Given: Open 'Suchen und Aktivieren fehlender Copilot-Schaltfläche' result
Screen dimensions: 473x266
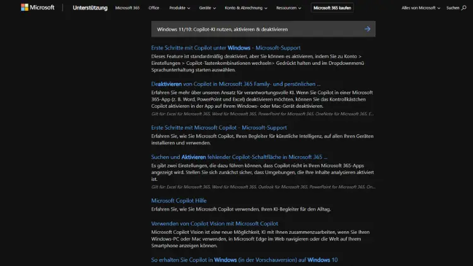Looking at the screenshot, I should [239, 157].
